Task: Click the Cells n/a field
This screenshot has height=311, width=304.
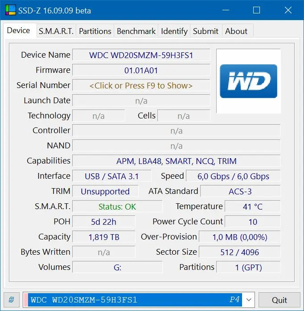Action: coord(184,116)
